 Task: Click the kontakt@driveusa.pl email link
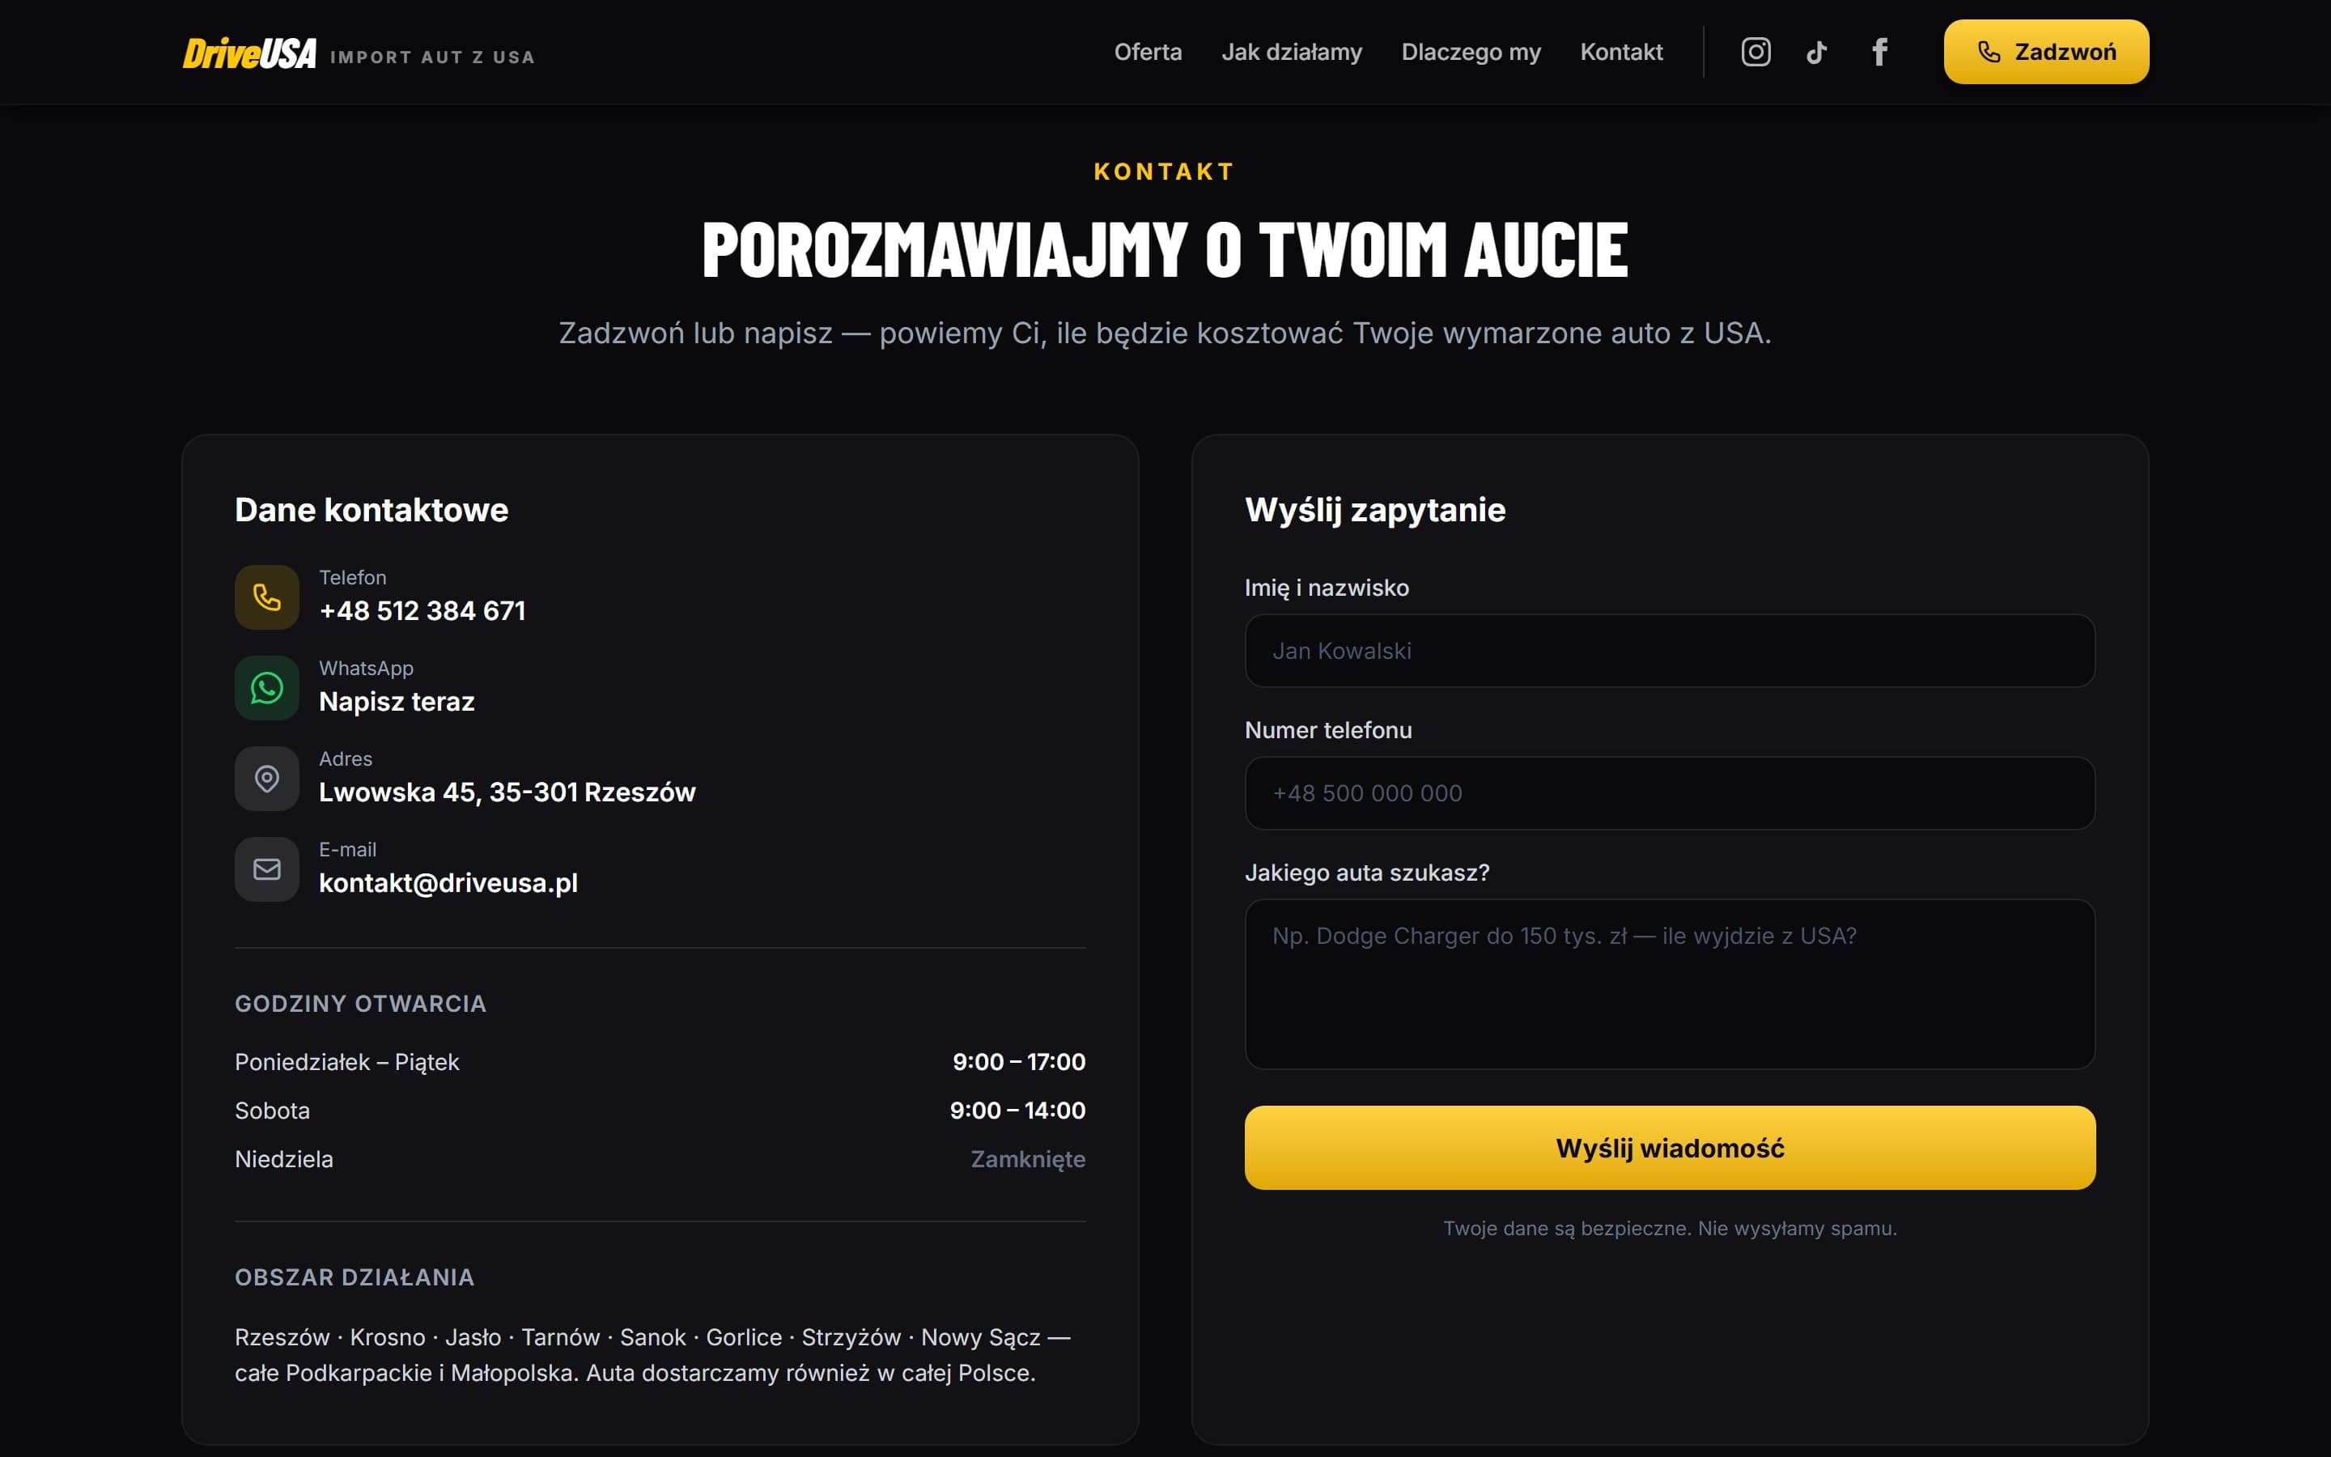click(448, 882)
